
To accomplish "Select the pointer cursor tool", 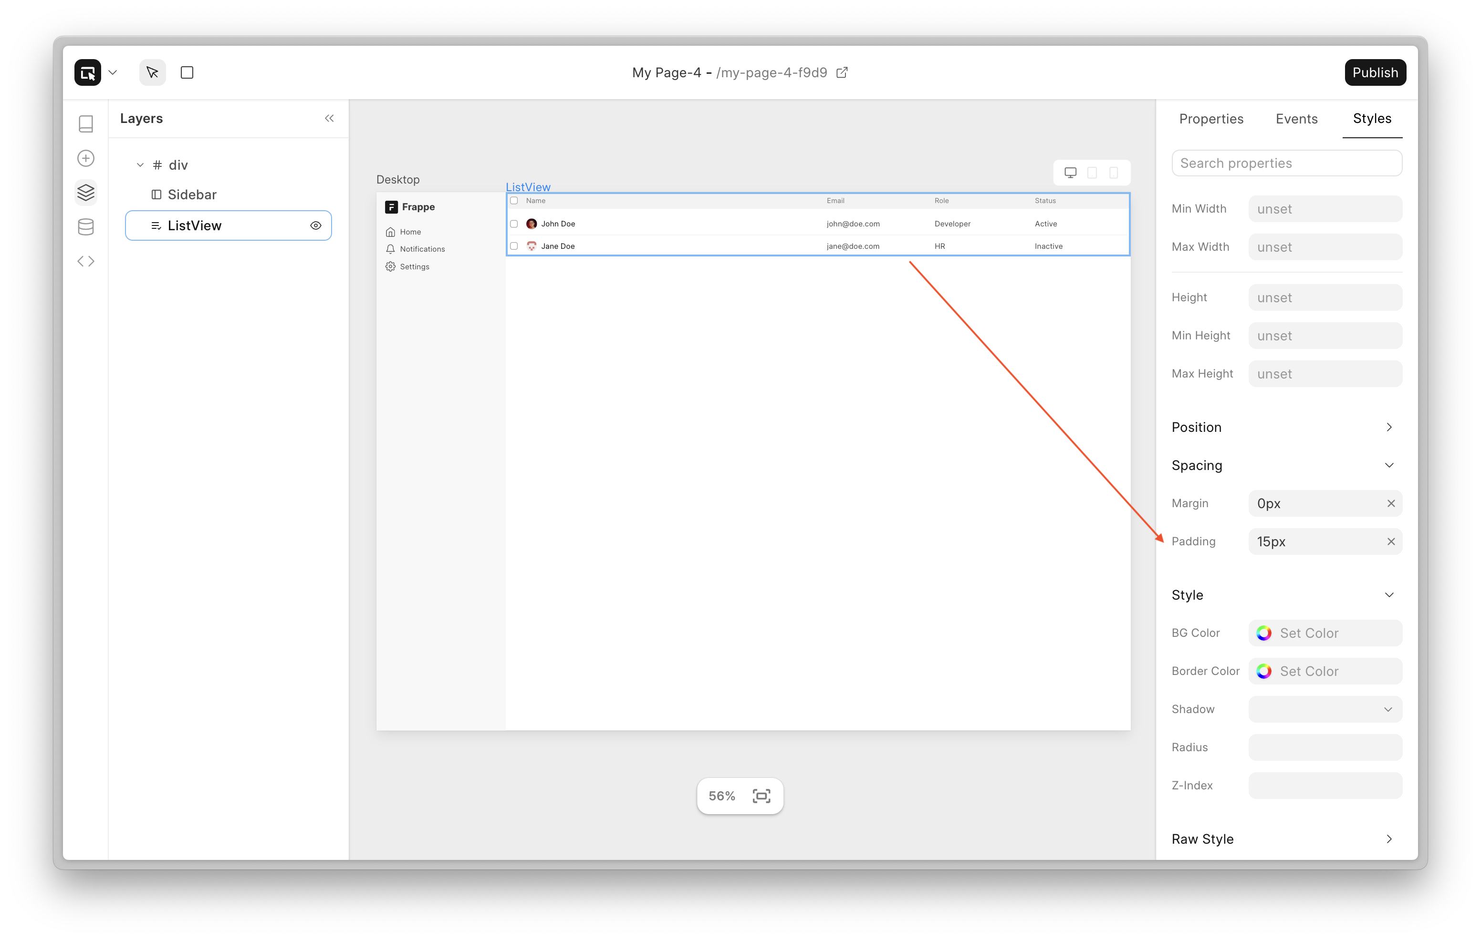I will pyautogui.click(x=153, y=72).
